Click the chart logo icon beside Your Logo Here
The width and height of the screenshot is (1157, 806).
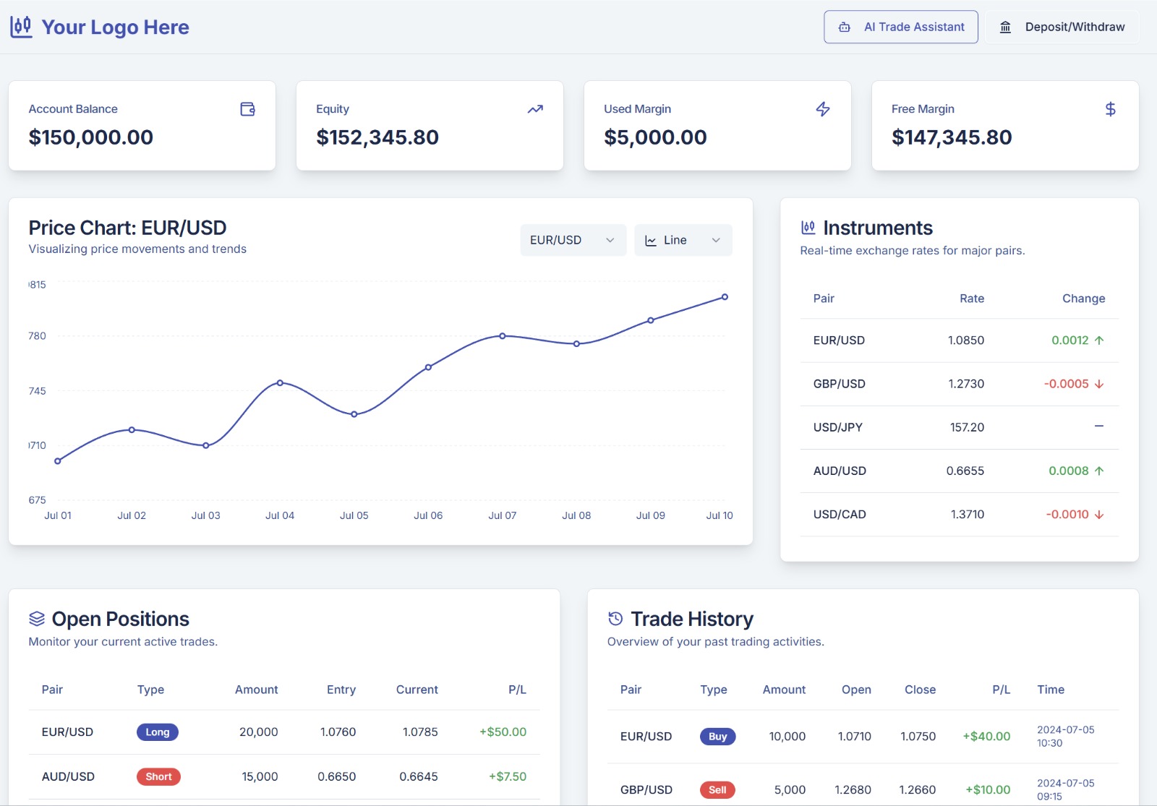point(21,27)
